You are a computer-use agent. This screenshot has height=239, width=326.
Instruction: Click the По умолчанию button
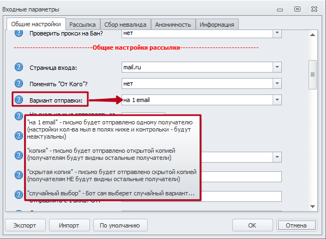(x=120, y=225)
